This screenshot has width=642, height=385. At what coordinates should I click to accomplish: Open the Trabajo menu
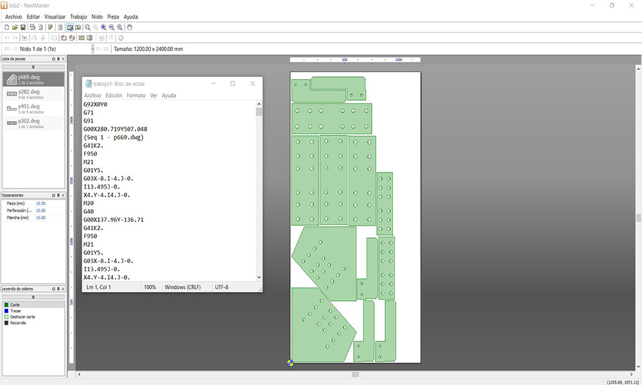point(78,17)
